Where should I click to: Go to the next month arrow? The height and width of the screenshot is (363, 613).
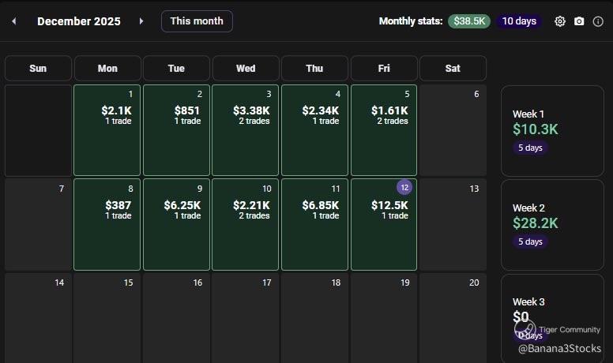point(141,21)
